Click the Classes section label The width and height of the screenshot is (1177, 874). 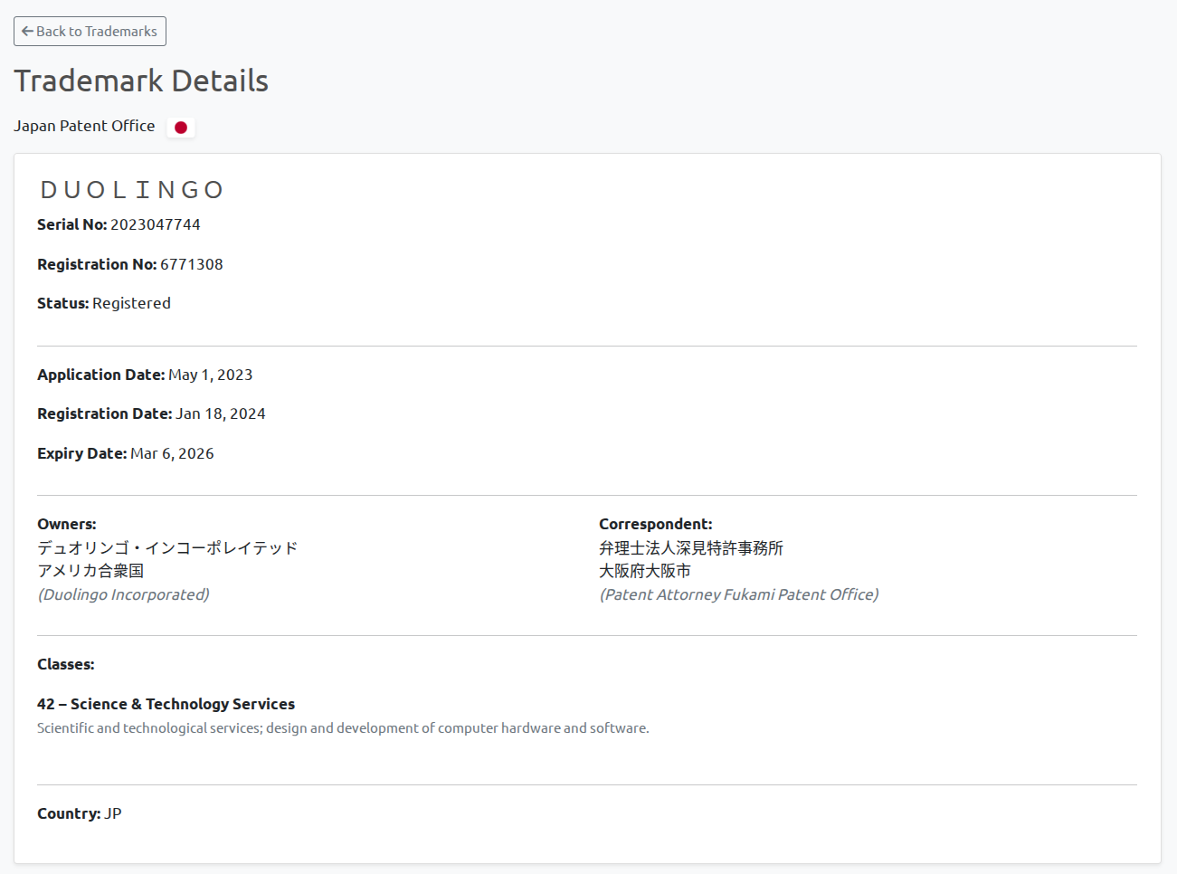point(65,664)
